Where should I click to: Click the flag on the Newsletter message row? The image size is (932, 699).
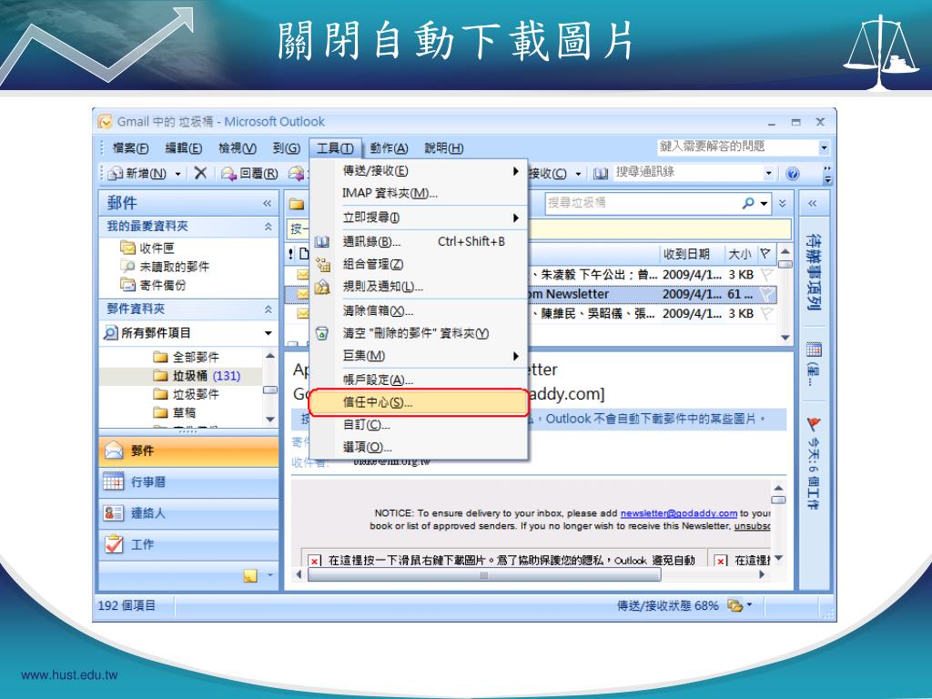tap(767, 294)
